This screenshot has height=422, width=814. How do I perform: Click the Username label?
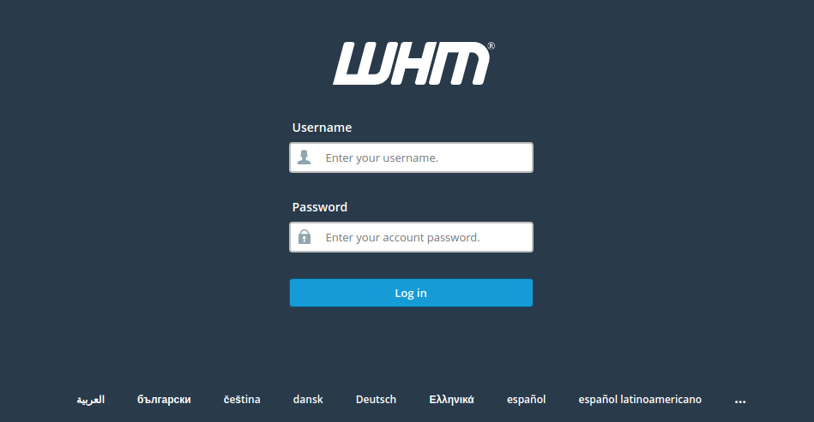point(322,128)
